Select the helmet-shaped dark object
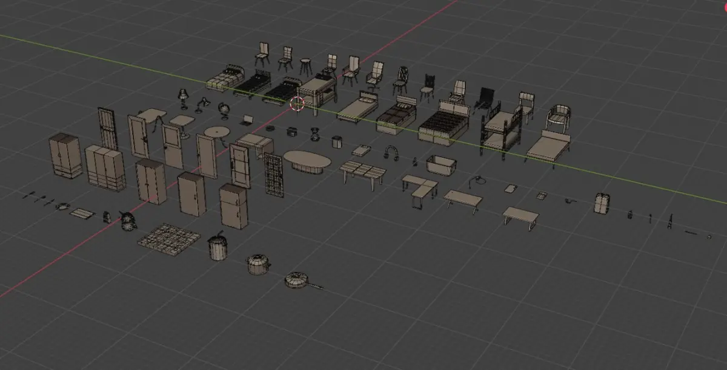Viewport: 727px width, 370px height. point(127,221)
